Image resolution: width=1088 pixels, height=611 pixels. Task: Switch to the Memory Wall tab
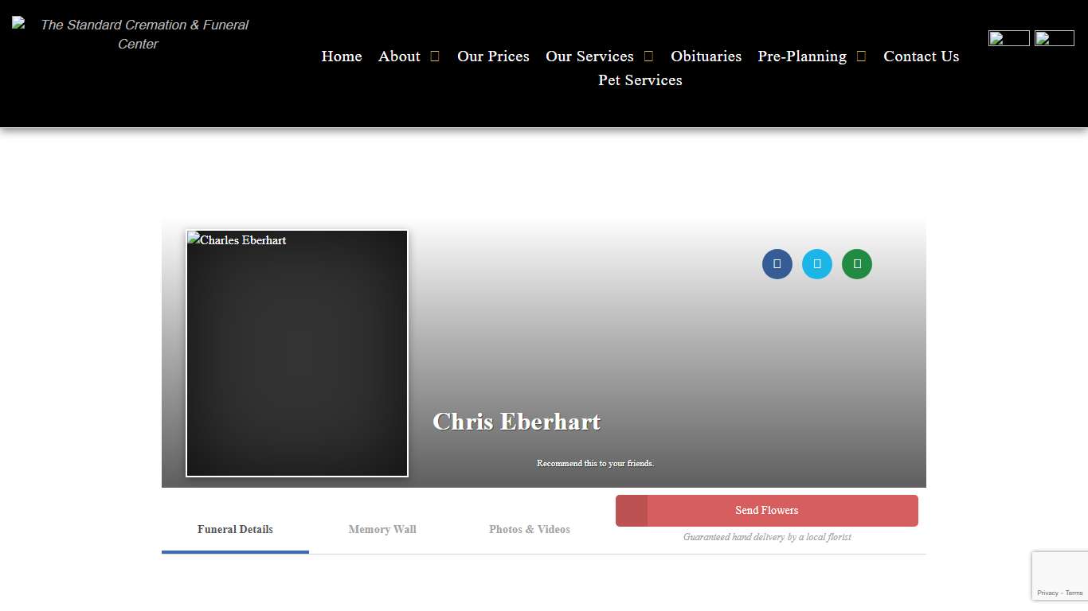point(382,529)
